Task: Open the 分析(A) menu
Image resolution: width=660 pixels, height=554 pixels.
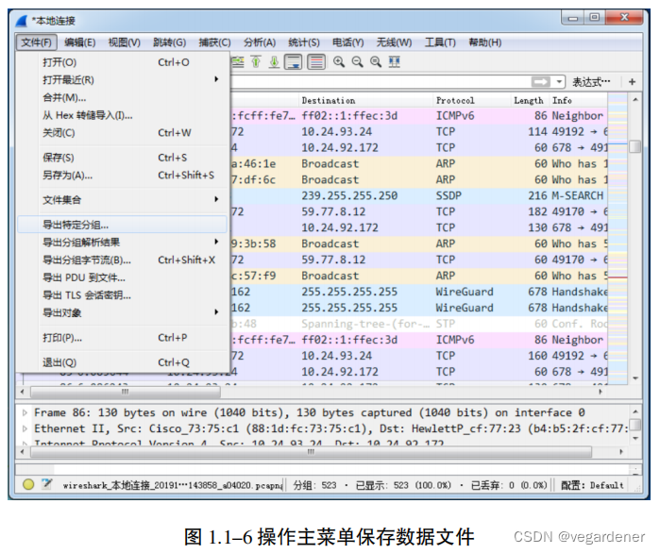Action: pyautogui.click(x=260, y=42)
